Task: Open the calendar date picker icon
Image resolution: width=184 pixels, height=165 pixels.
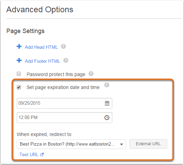Action: click(x=107, y=103)
